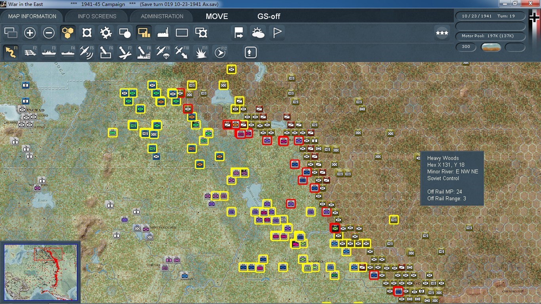
Task: Select Bomb Unit mode (F6 icon)
Action: pyautogui.click(x=106, y=52)
